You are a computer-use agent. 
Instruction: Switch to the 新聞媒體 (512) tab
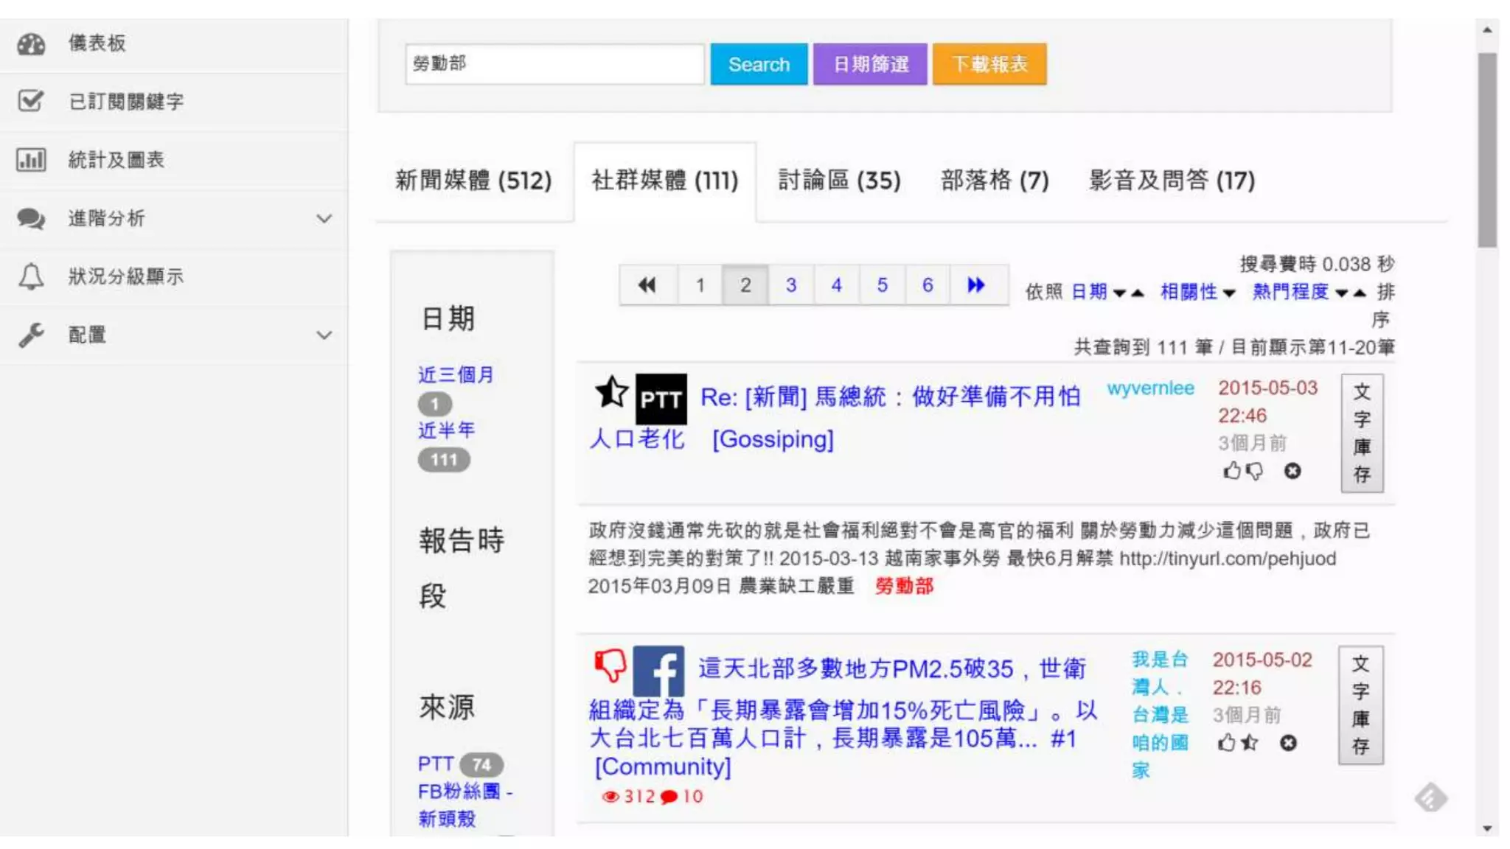(x=473, y=181)
